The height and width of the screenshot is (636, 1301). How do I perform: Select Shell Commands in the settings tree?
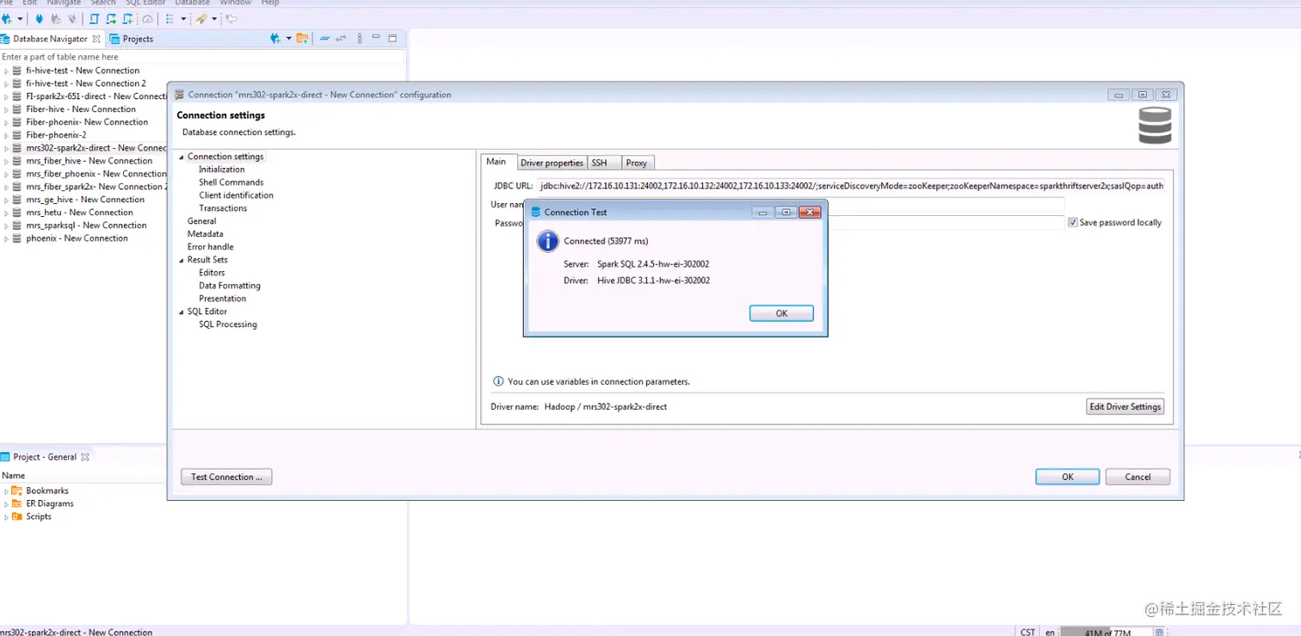tap(231, 182)
